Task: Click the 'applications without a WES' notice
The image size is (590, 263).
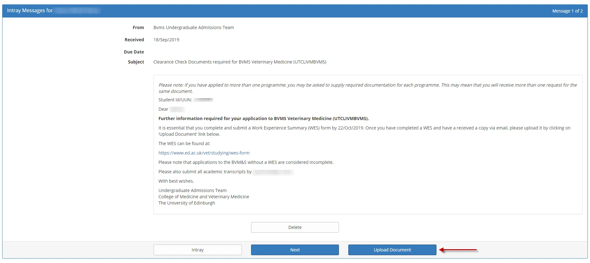Action: tap(246, 162)
